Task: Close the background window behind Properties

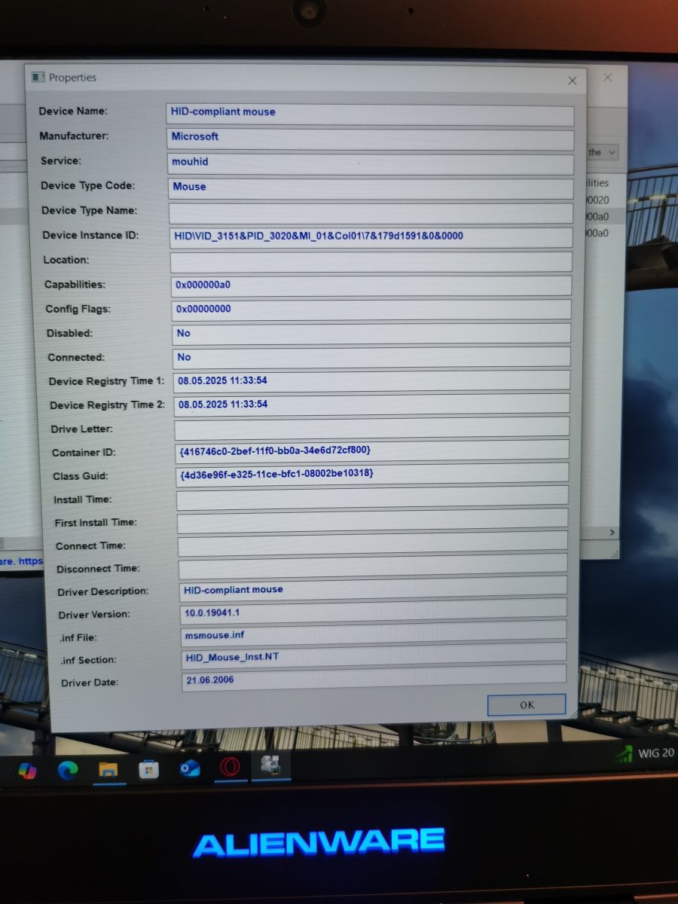Action: (608, 78)
